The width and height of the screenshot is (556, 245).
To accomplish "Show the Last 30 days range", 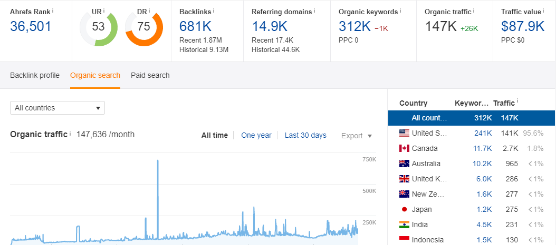I will click(305, 136).
